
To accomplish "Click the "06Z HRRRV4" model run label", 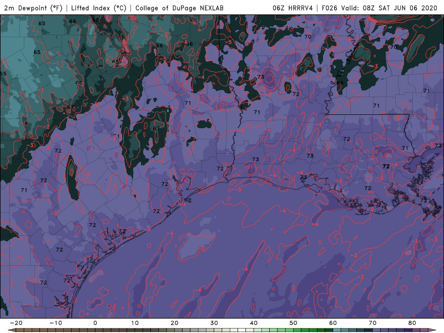I will pos(293,8).
